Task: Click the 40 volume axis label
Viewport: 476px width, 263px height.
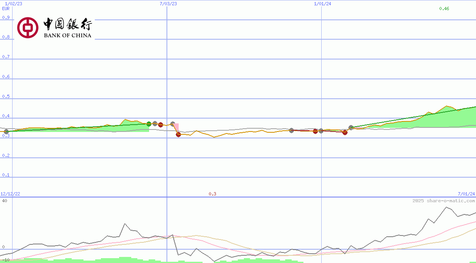Action: coord(4,200)
